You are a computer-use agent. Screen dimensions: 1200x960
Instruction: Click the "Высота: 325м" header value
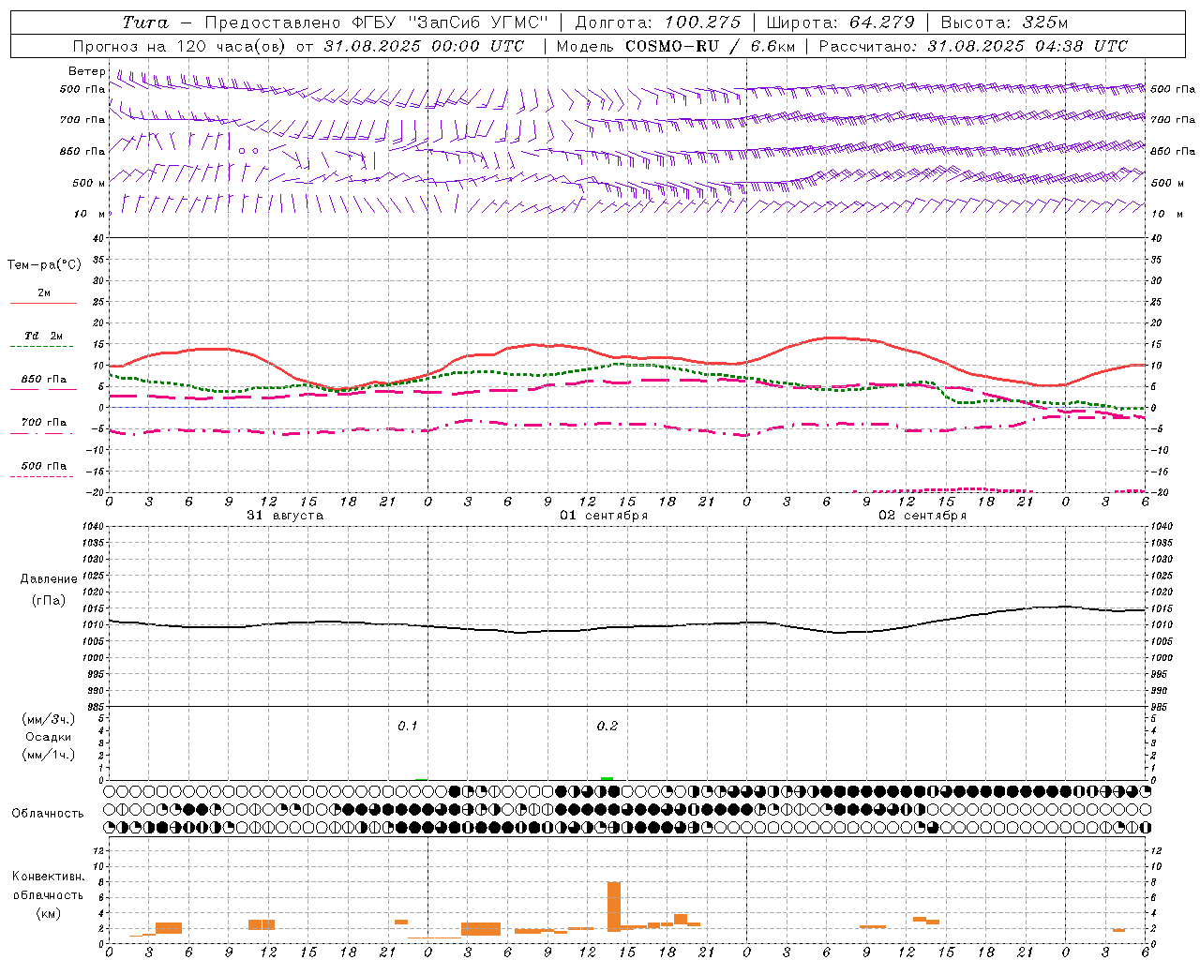coord(1004,22)
